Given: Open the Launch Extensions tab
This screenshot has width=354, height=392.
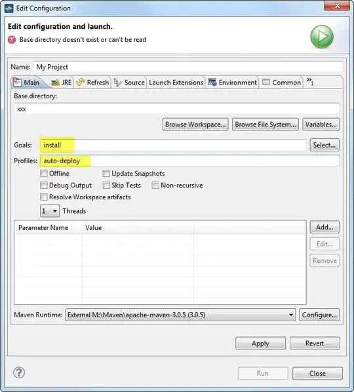Looking at the screenshot, I should (x=176, y=82).
